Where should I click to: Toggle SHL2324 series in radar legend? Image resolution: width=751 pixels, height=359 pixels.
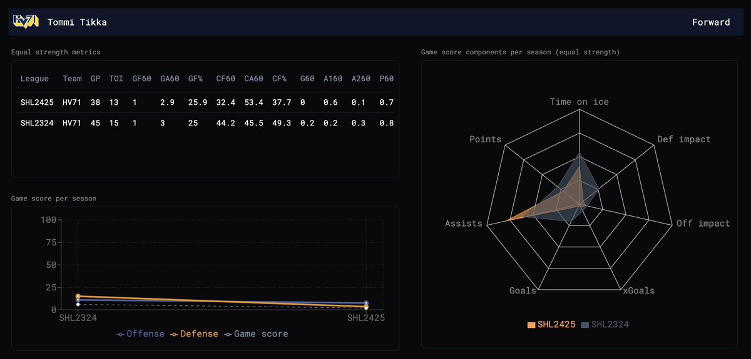(x=605, y=325)
